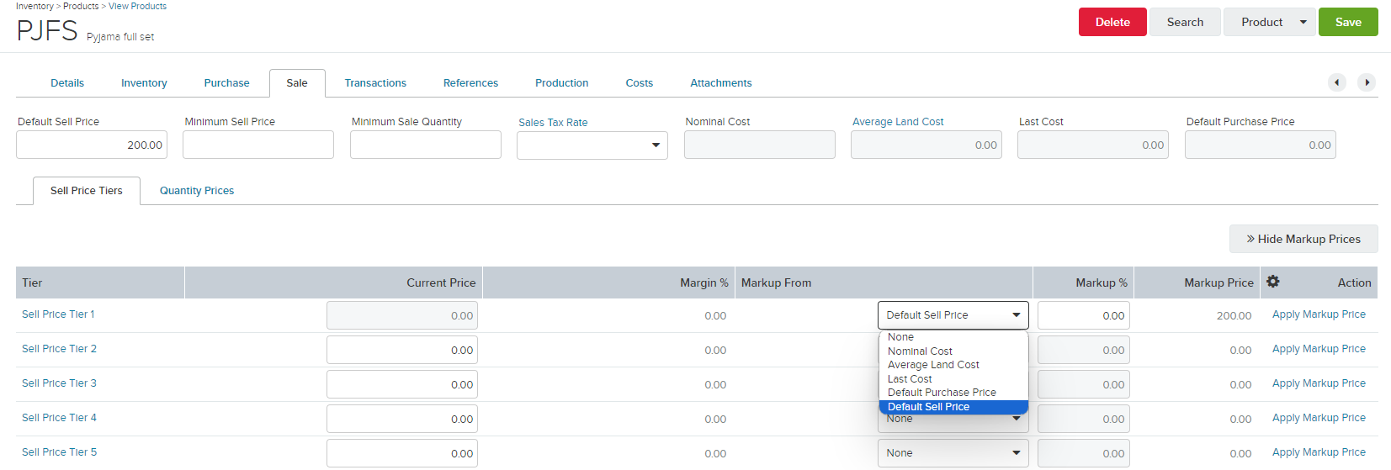1391x470 pixels.
Task: Switch to the References tab
Action: pos(470,83)
